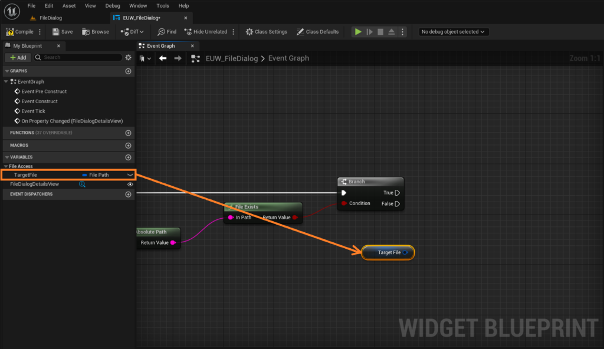
Task: Add a new graph
Action: 128,71
